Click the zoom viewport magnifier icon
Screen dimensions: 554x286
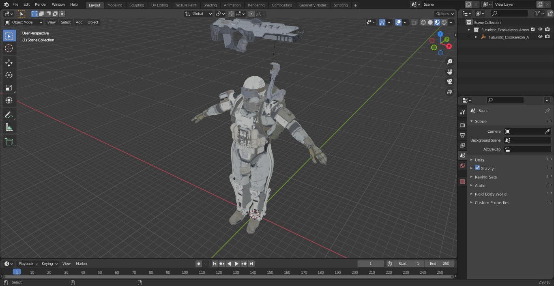coord(449,62)
